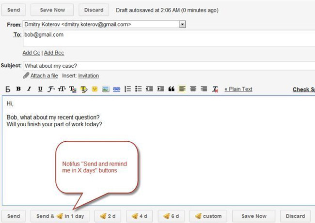The image size is (315, 223).
Task: Switch to Plain Text mode
Action: [238, 89]
